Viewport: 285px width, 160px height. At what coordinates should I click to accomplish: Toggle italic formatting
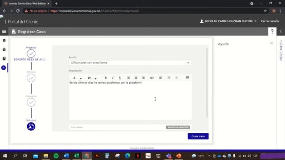[x=113, y=78]
